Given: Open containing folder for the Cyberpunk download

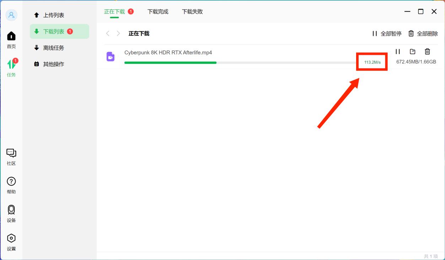Looking at the screenshot, I should (412, 51).
